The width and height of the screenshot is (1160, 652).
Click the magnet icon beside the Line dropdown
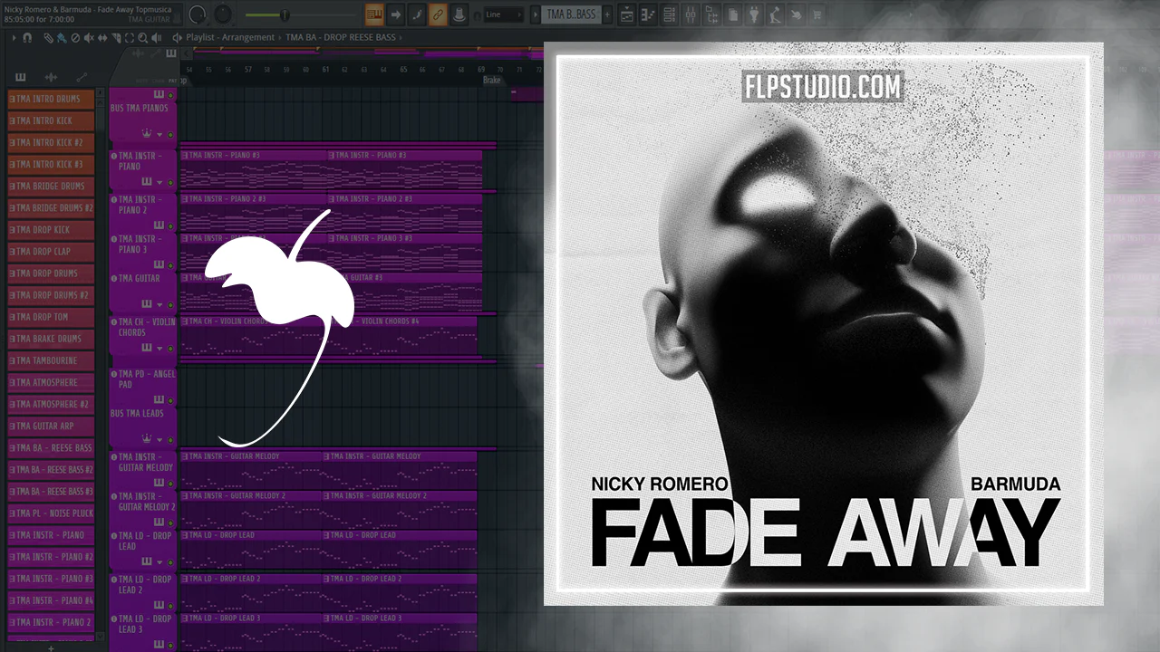[477, 14]
